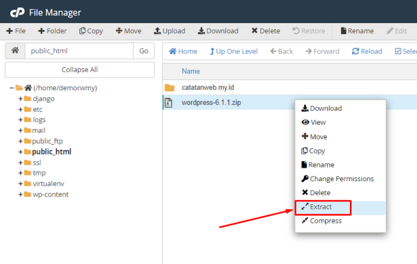Select the catatanweb.my.id folder name
417x264 pixels.
[208, 87]
